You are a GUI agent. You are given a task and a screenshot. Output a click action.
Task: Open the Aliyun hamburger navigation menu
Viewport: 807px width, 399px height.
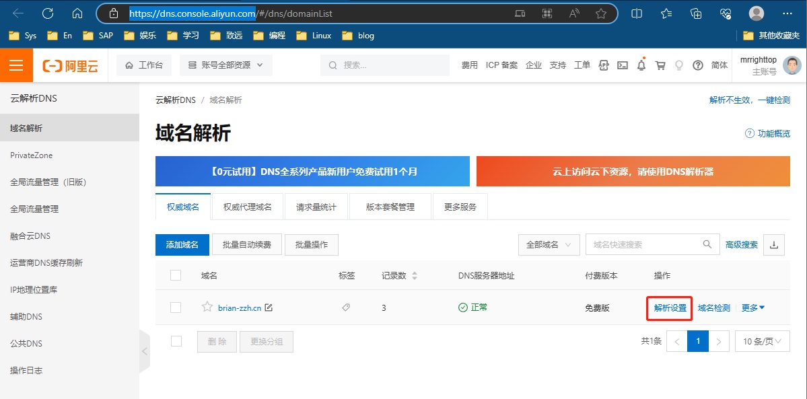[x=16, y=65]
